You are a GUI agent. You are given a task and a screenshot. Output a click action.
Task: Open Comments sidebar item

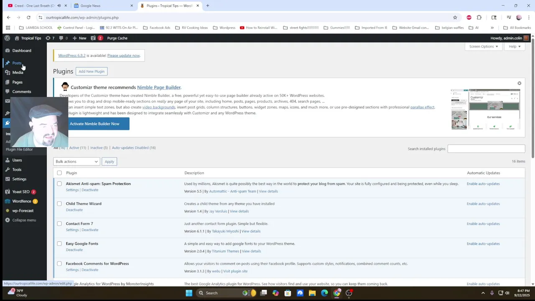(21, 92)
